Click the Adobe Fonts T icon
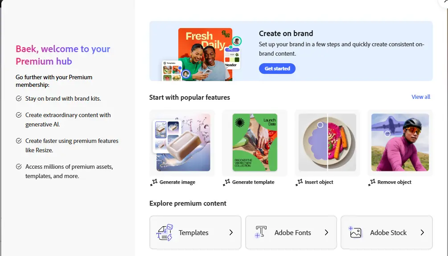This screenshot has width=448, height=256. (260, 232)
